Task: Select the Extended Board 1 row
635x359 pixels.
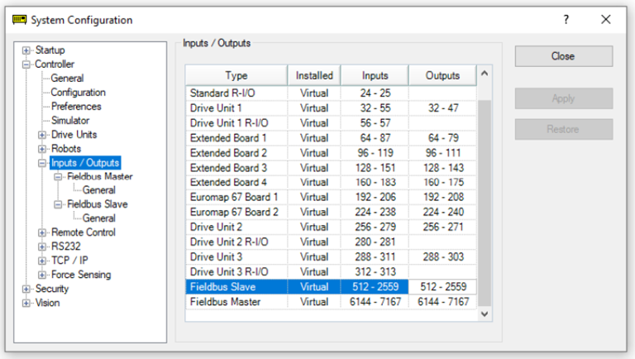Action: click(331, 138)
